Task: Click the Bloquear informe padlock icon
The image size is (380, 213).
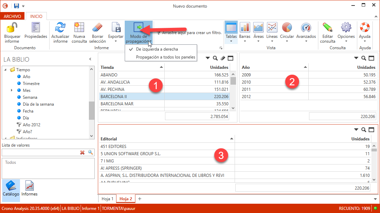Action: click(12, 28)
